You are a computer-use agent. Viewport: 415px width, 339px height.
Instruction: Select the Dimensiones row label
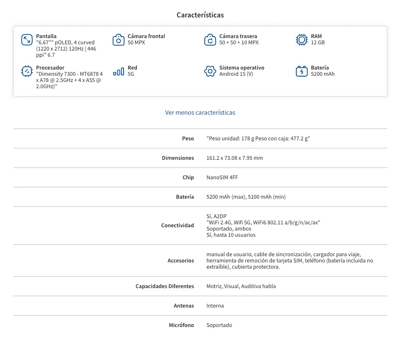[178, 158]
